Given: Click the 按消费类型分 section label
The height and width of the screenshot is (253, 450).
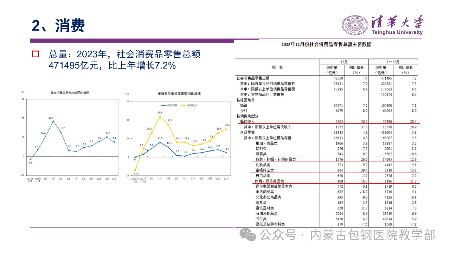Looking at the screenshot, I should click(x=247, y=116).
